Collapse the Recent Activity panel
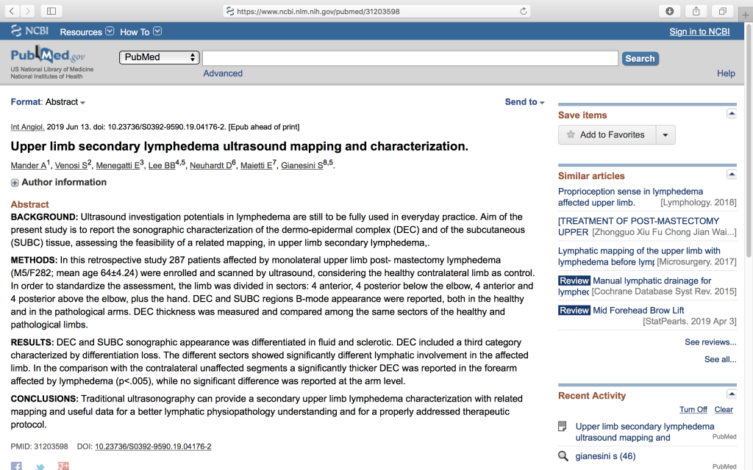Image resolution: width=753 pixels, height=470 pixels. pyautogui.click(x=731, y=394)
